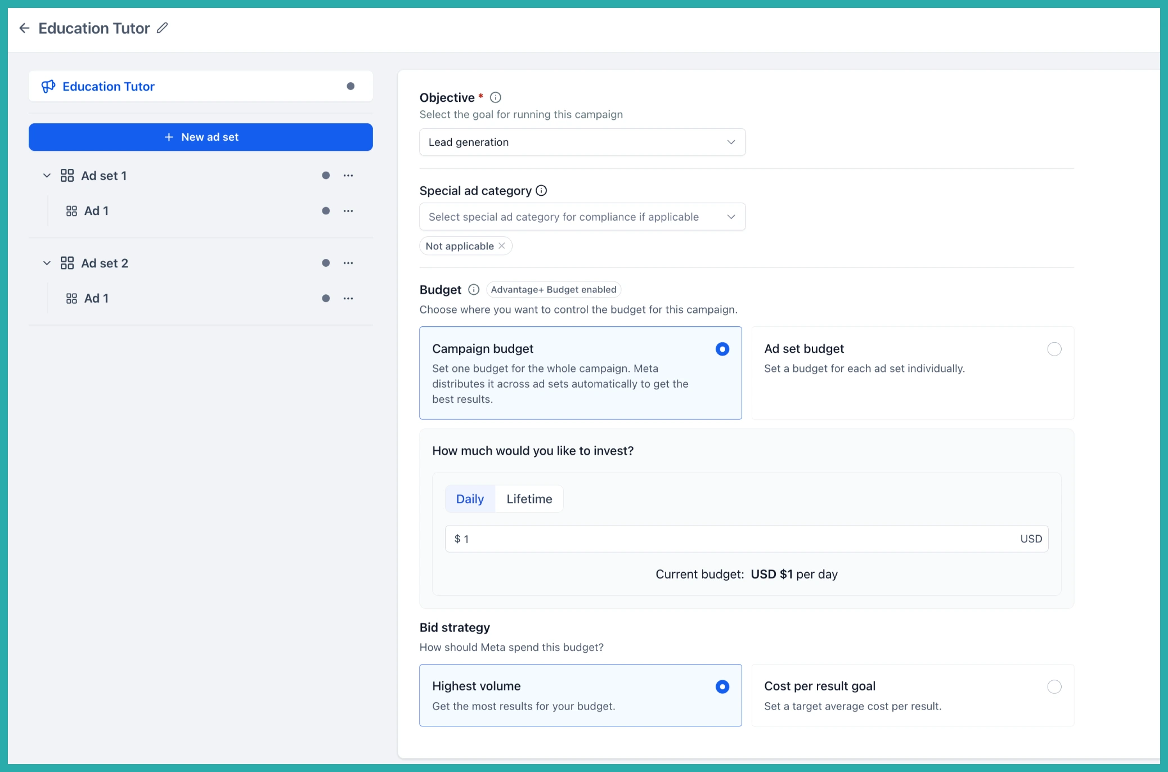Select Ad 1 under Ad set 2
Screen dimensions: 1168x772
(96, 298)
